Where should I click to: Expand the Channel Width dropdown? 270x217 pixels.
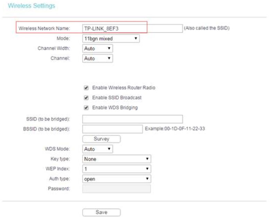point(98,48)
